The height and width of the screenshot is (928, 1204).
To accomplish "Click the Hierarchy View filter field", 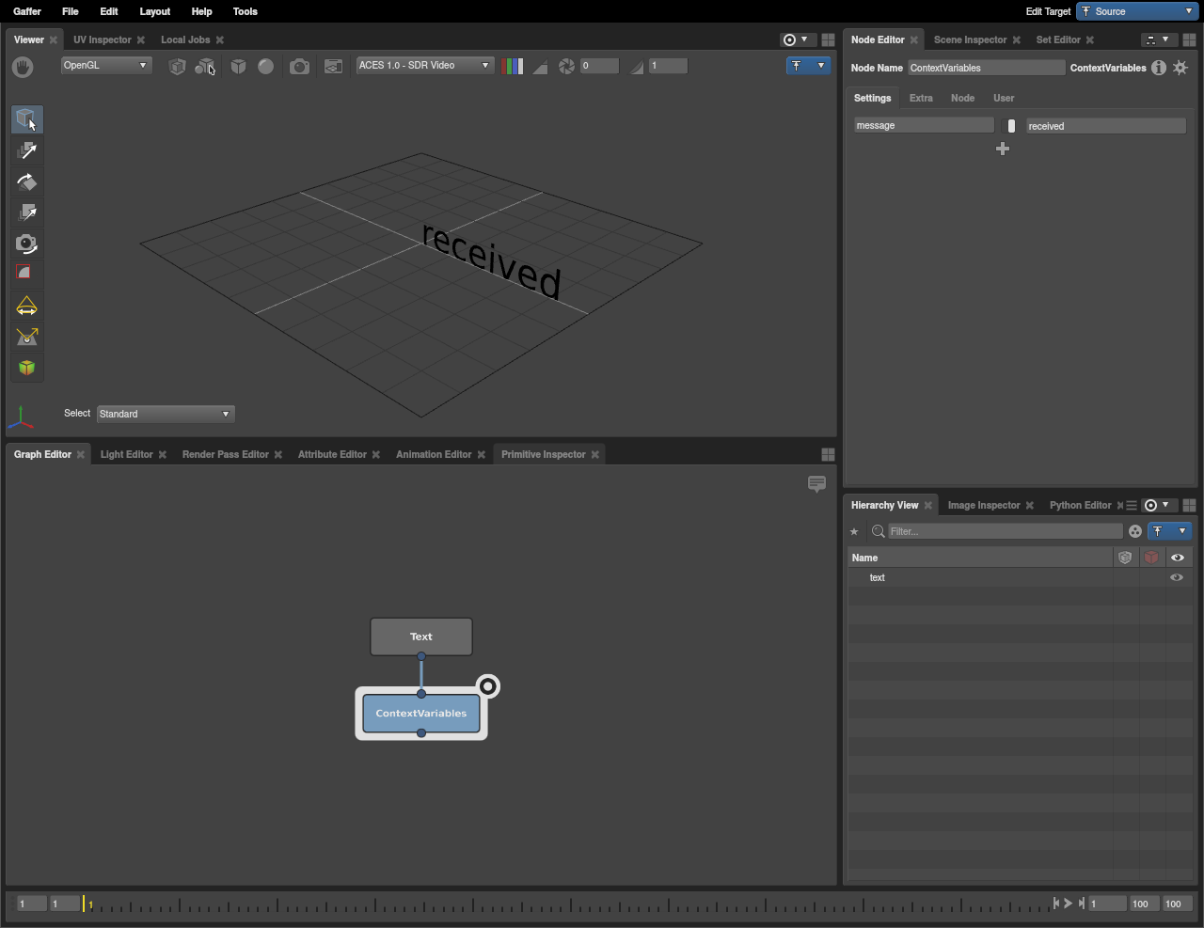I will pos(1005,531).
